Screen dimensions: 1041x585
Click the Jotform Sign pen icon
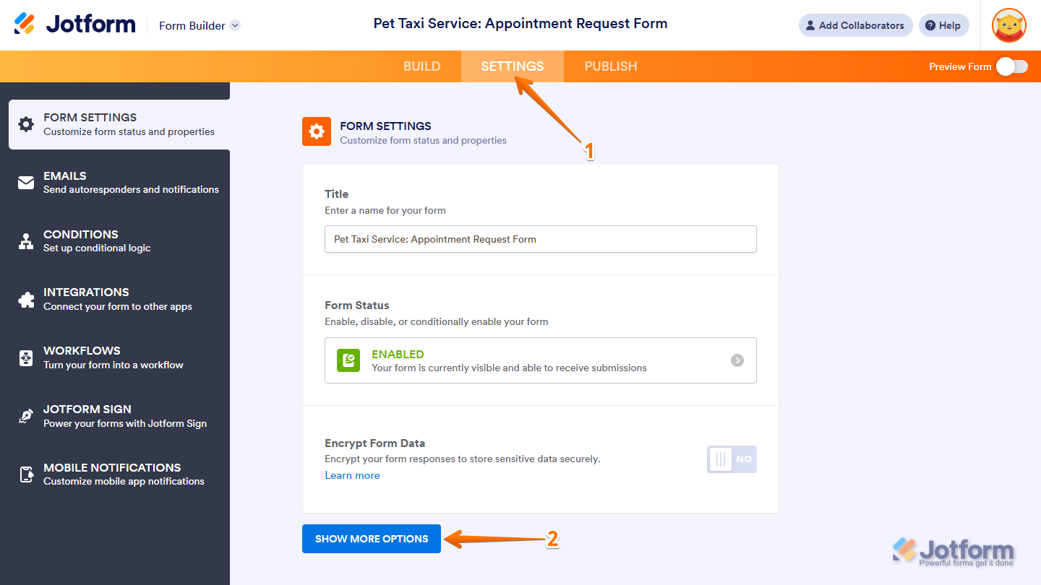26,416
